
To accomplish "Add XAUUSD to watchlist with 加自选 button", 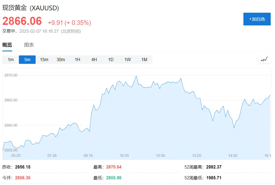I will (257, 19).
